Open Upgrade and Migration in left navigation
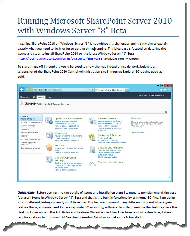The image size is (190, 236). (x=30, y=139)
